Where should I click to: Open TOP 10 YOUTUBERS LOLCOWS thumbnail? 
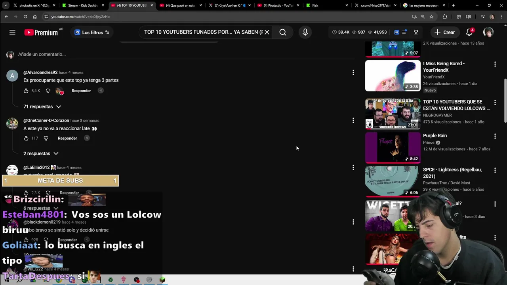pyautogui.click(x=393, y=114)
